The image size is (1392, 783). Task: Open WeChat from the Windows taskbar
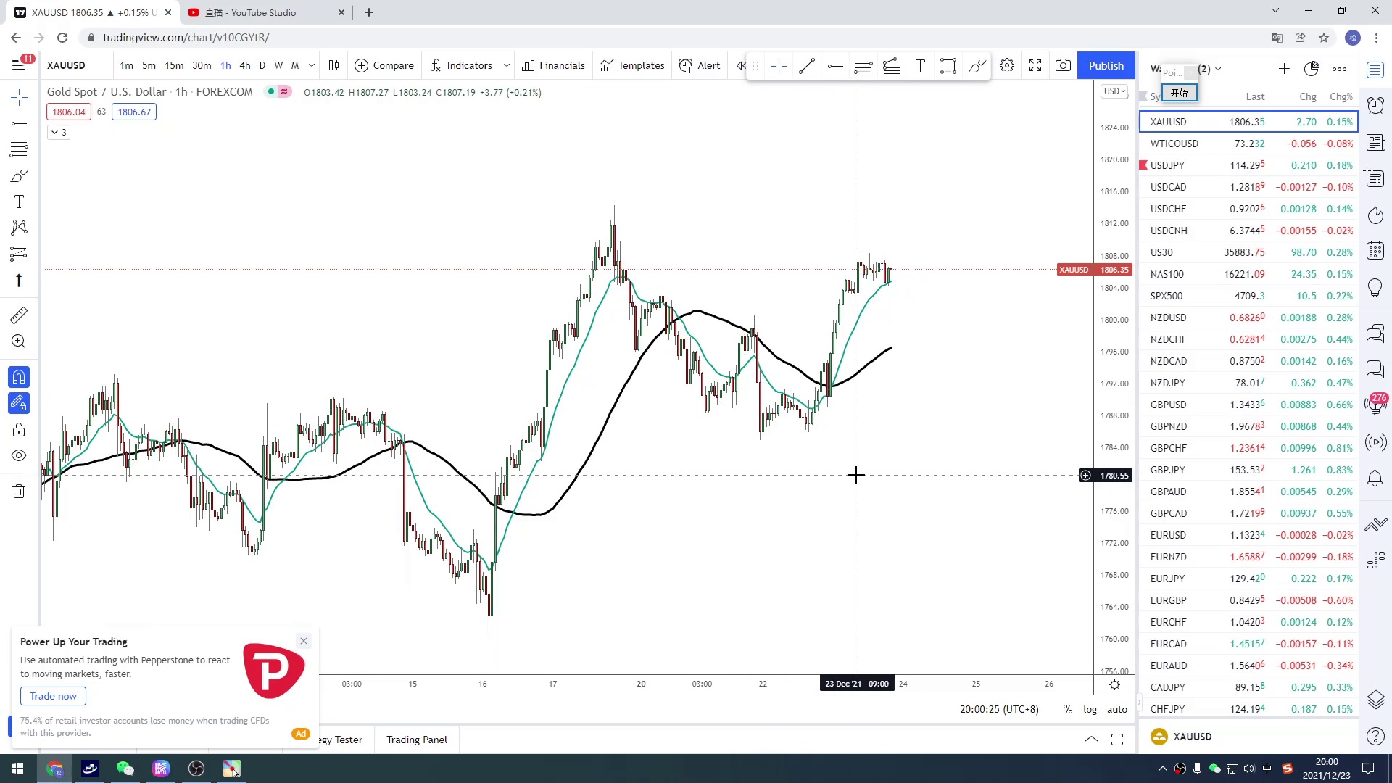click(x=125, y=768)
